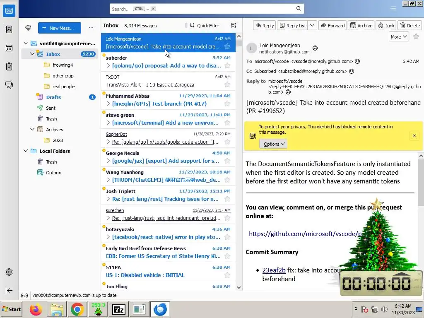
Task: Open the Tasks sidebar icon
Action: click(9, 67)
